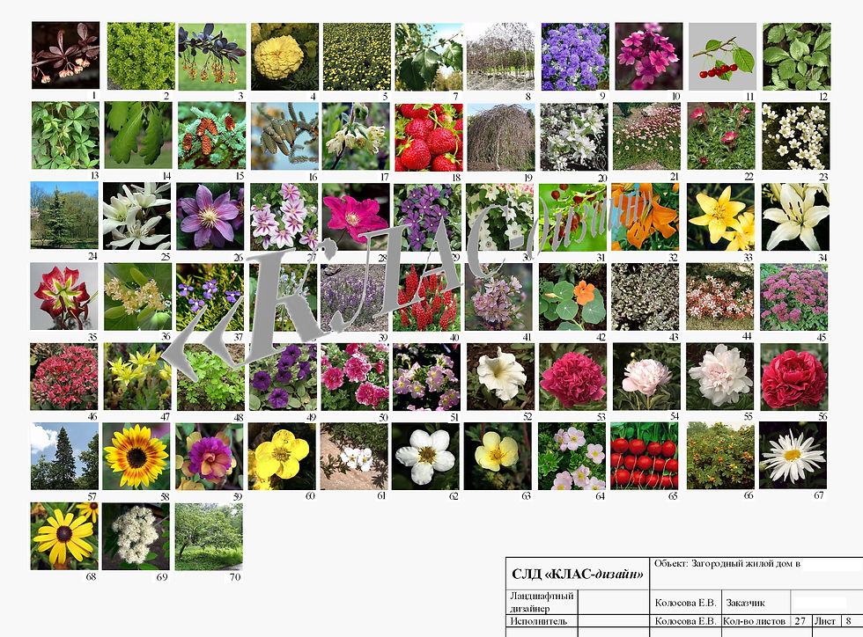This screenshot has width=863, height=637.
Task: Select photo 33 of yellow lilies
Action: click(x=720, y=217)
